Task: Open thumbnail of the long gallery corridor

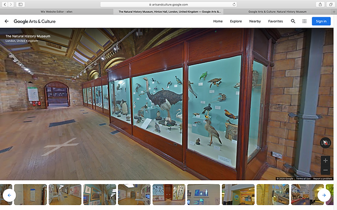Action: pos(65,194)
